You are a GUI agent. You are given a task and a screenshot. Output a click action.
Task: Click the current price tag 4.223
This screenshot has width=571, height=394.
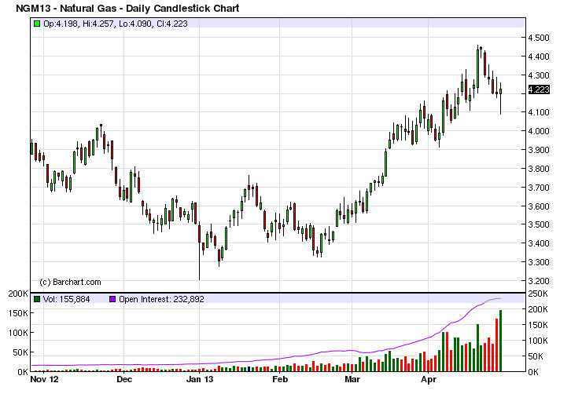click(539, 89)
